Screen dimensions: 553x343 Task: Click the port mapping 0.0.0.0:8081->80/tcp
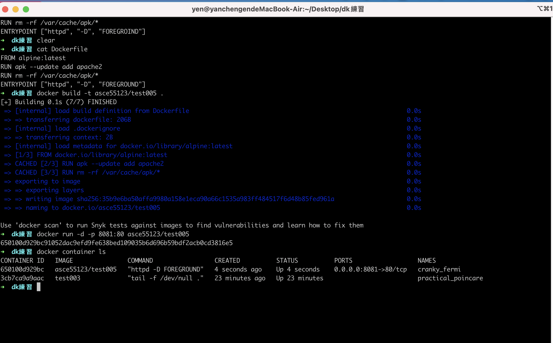click(x=370, y=269)
